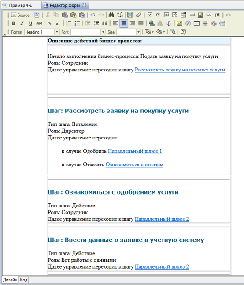
Task: Collapse the toolbar with small arrow
Action: (x=4, y=34)
